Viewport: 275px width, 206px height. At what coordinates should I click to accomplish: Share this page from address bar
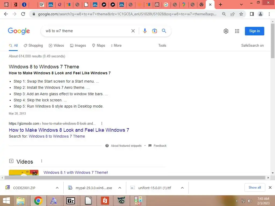click(233, 14)
